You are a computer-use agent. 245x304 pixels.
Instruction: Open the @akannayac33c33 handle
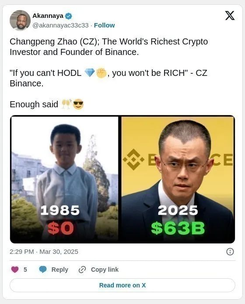click(60, 25)
